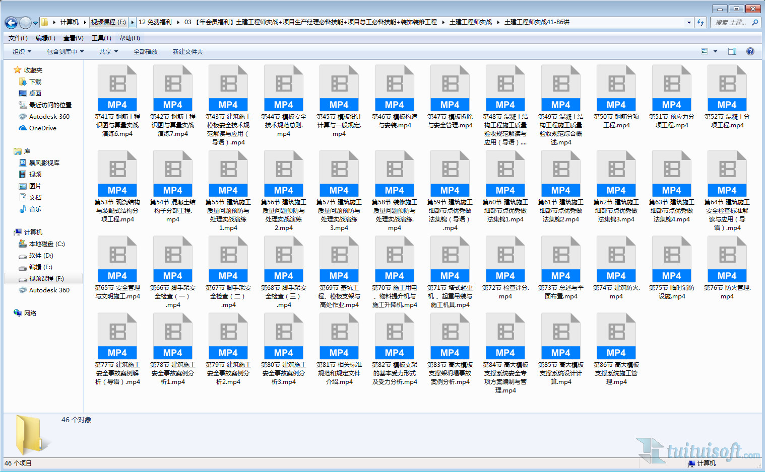Screen dimensions: 765x472
Task: Click the 新建文件夹 button
Action: 187,52
